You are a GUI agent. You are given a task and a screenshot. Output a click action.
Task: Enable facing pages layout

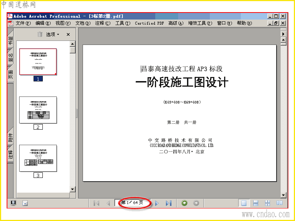280,203
